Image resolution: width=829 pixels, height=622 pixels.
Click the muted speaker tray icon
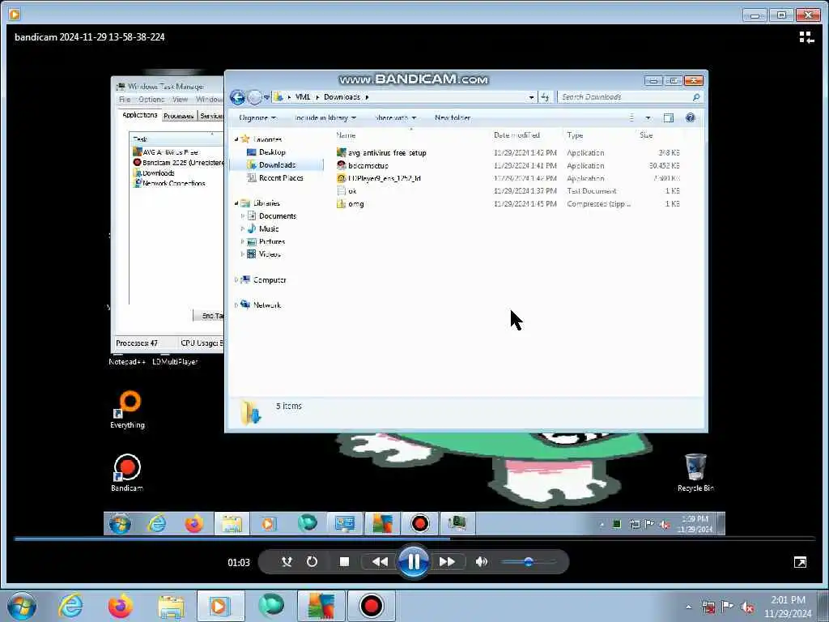(x=747, y=607)
